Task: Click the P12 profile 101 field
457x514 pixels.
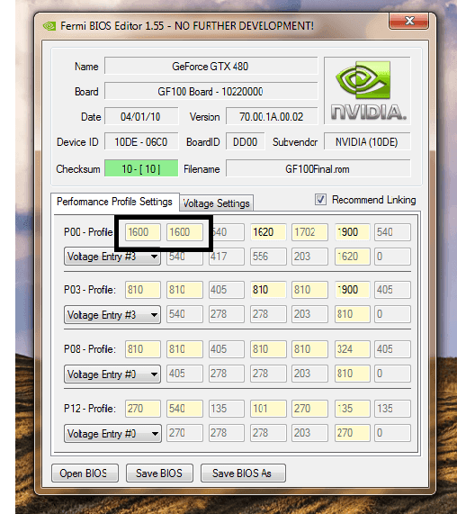Action: (x=268, y=409)
